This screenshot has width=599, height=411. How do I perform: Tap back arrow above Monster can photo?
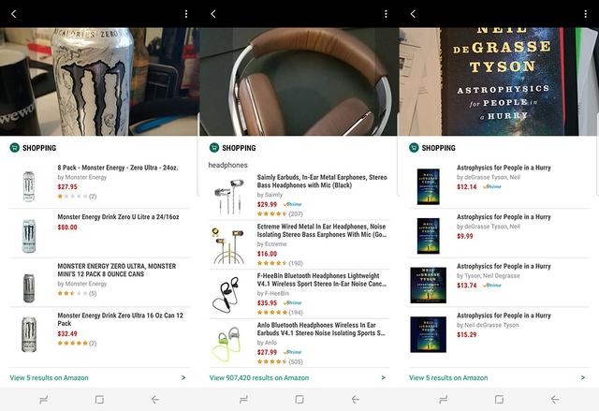14,14
